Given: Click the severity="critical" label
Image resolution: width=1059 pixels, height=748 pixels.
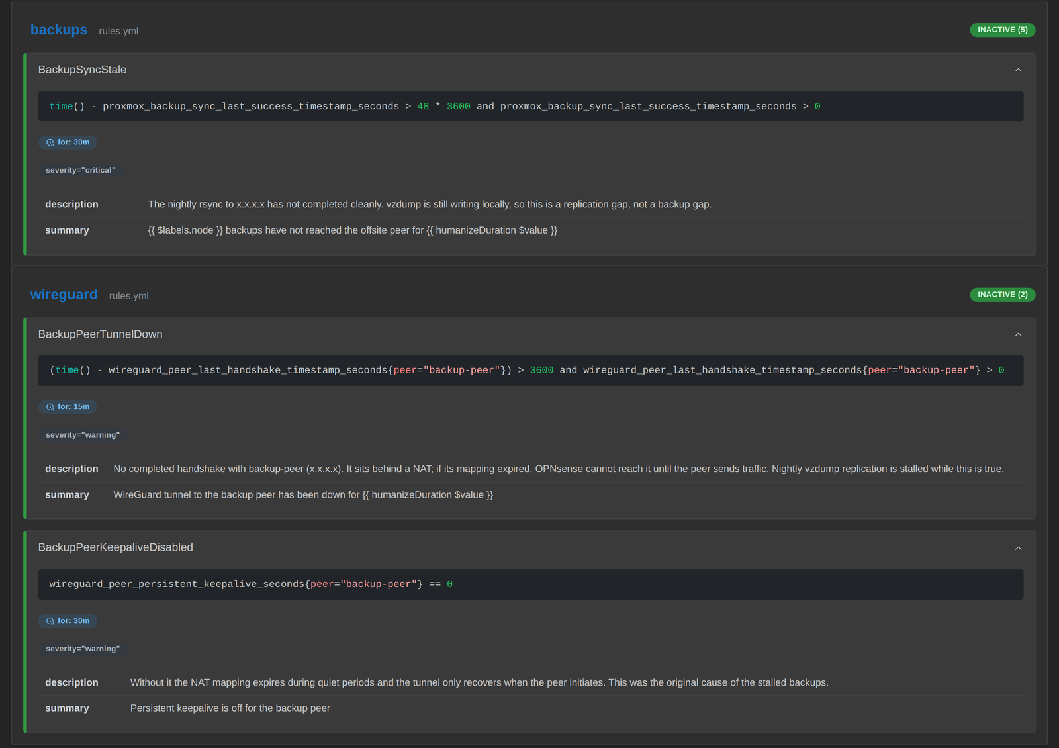Looking at the screenshot, I should click(81, 170).
